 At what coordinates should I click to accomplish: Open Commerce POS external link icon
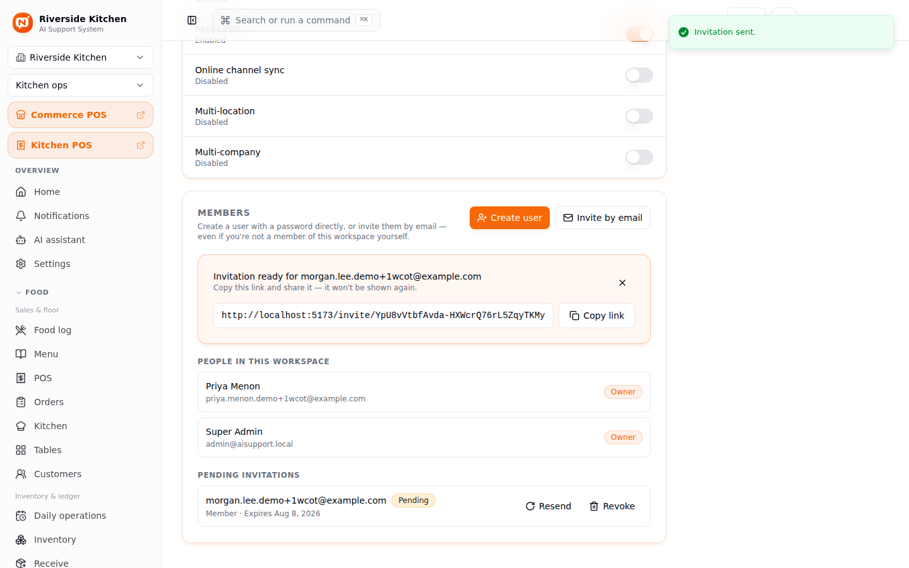click(x=141, y=115)
